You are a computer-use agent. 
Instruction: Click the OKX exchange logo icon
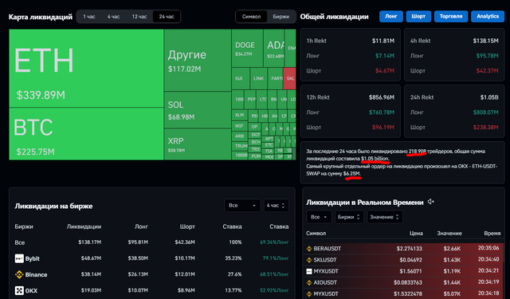pyautogui.click(x=19, y=290)
